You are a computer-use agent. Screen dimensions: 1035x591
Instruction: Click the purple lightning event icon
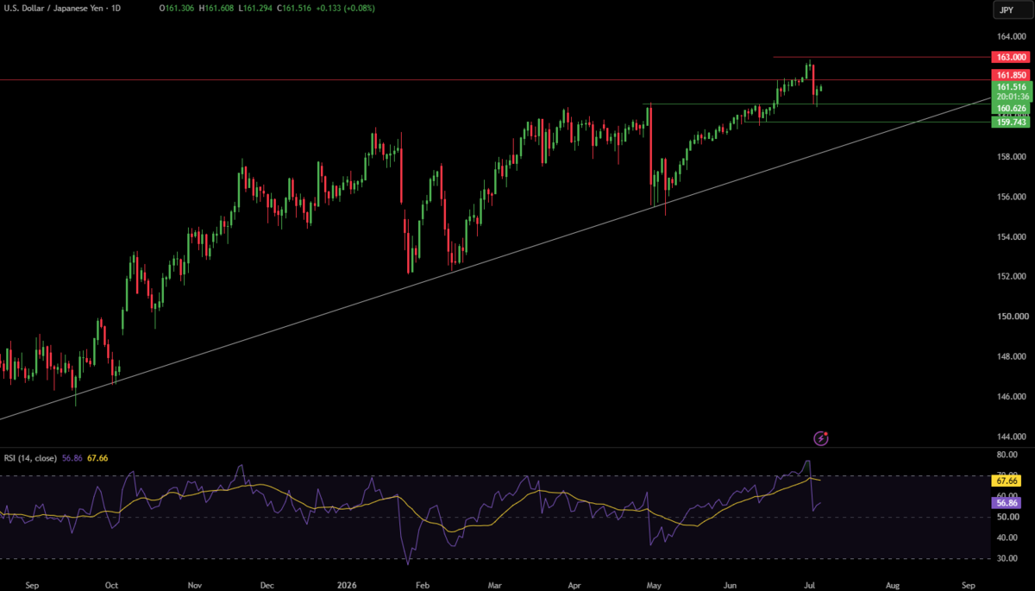tap(821, 438)
